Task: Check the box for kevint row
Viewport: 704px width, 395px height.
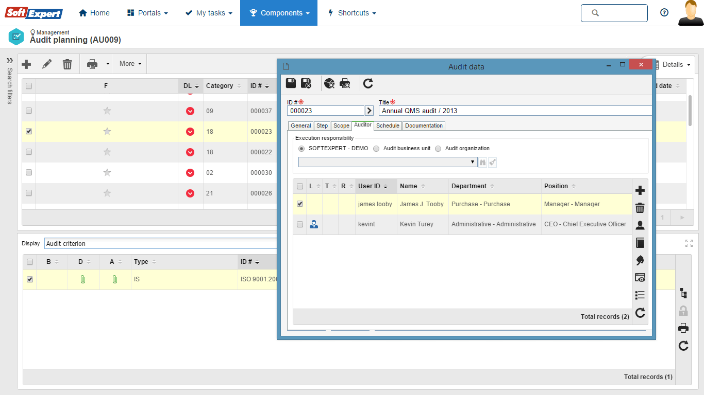Action: [300, 224]
